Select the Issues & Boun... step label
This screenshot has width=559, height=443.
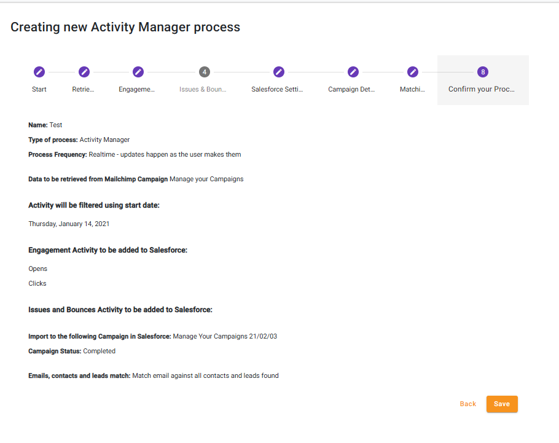203,89
